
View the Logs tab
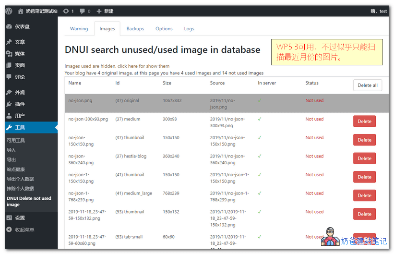(x=189, y=29)
